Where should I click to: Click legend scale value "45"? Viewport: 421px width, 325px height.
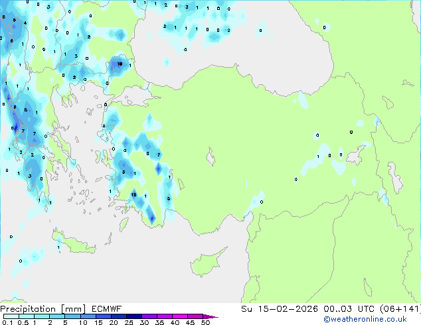pyautogui.click(x=190, y=322)
